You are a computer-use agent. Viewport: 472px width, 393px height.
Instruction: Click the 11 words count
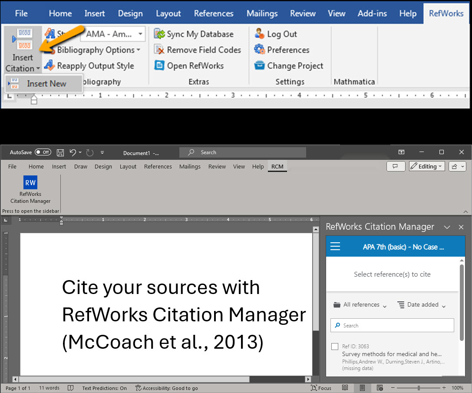(49, 388)
